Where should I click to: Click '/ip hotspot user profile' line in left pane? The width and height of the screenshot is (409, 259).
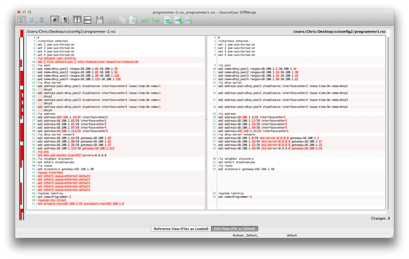57,58
